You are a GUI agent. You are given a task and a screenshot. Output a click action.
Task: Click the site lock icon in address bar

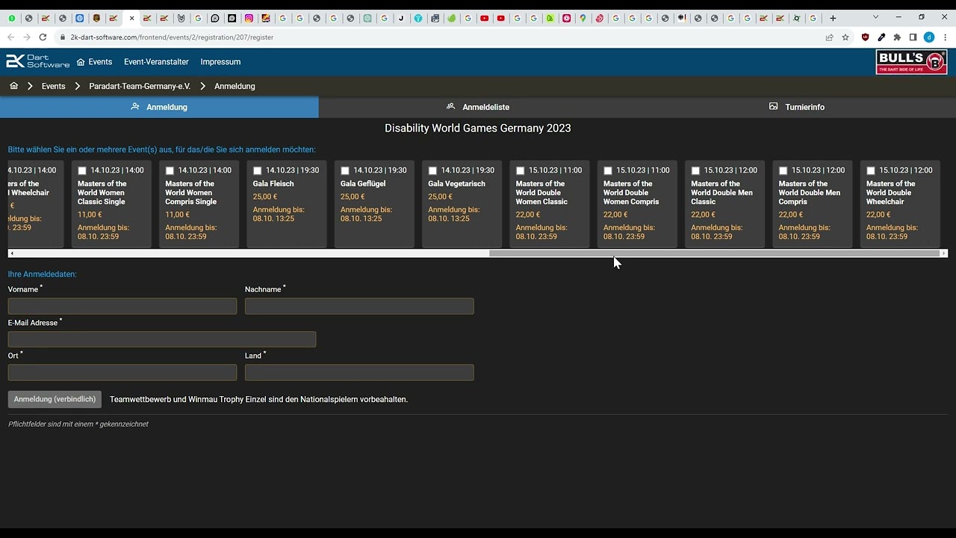(x=63, y=37)
